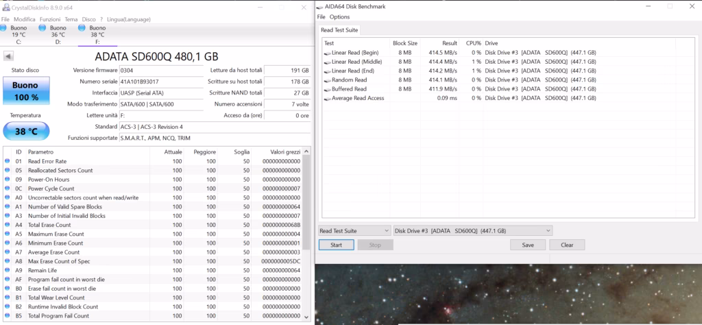The image size is (702, 325).
Task: Select the Read Test Suite tab
Action: point(339,30)
